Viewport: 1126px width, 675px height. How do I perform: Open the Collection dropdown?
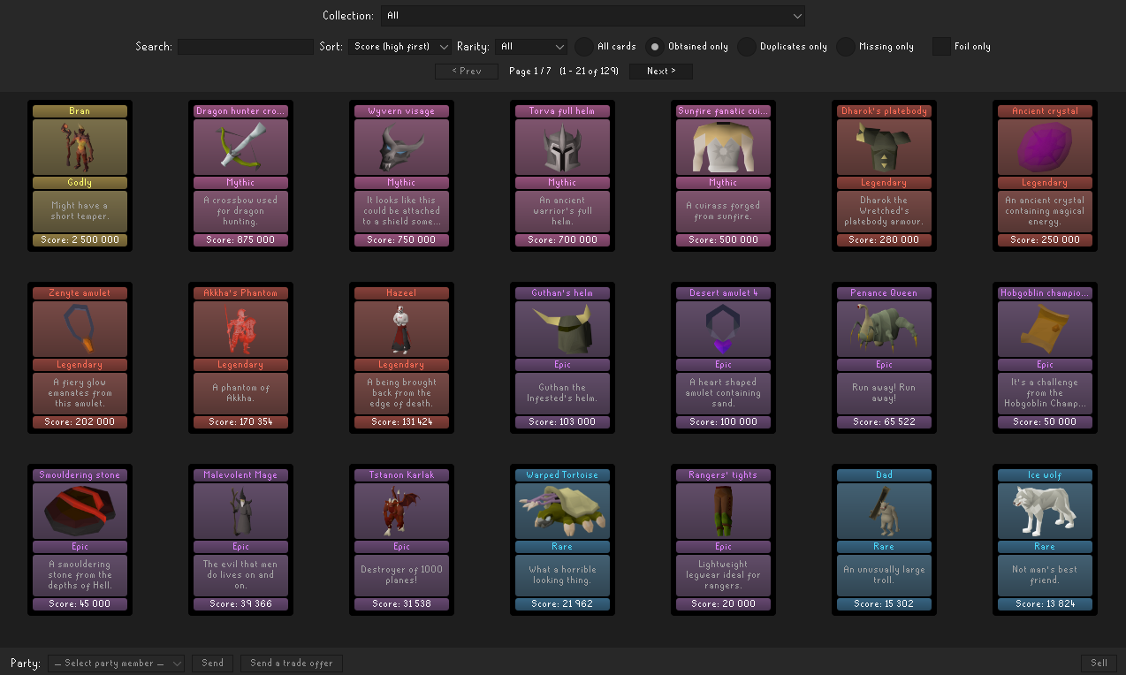pos(593,16)
